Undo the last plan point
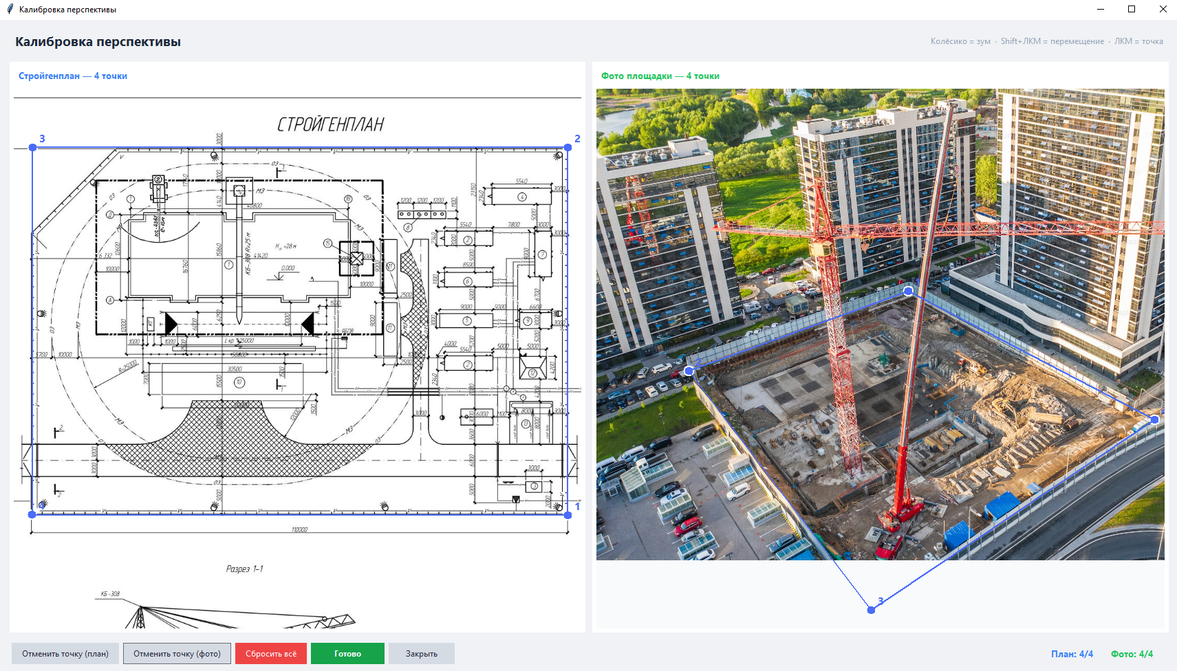1177x671 pixels. pos(65,654)
